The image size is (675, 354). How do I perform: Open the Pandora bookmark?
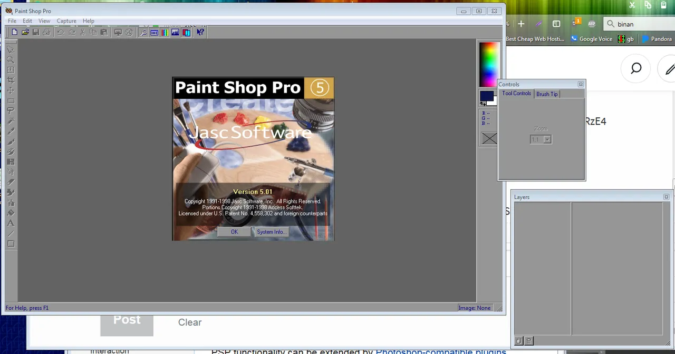pos(657,39)
